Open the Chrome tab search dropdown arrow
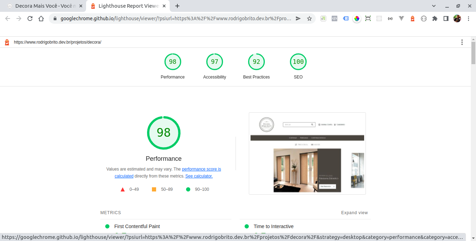Viewport: 476px width, 241px height. 434,6
